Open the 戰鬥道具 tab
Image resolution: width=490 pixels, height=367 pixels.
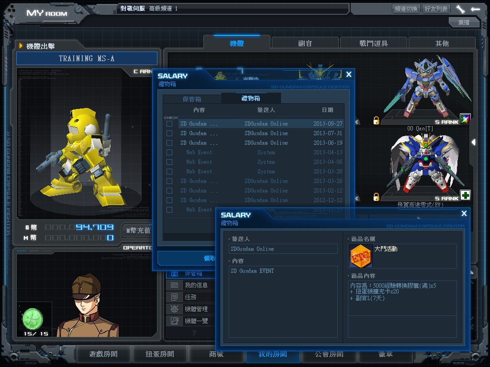click(373, 43)
